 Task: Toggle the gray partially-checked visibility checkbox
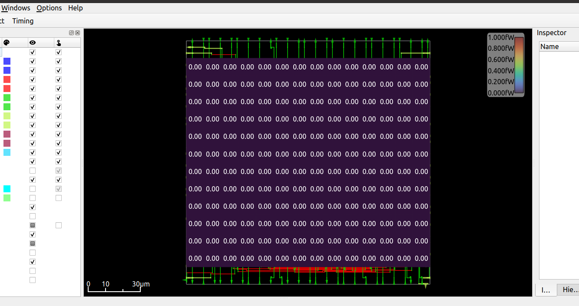click(x=32, y=225)
